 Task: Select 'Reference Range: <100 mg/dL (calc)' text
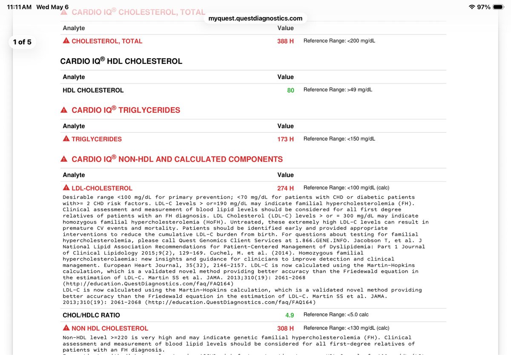346,188
